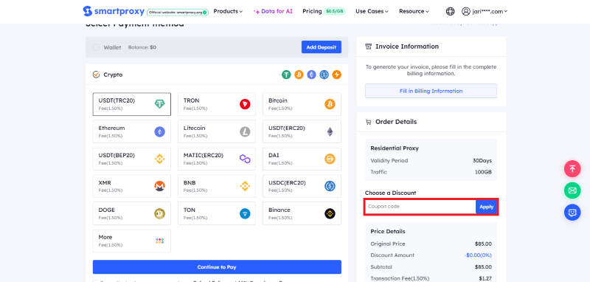590x282 pixels.
Task: Click the orange Bitcoin icon in Crypto header
Action: pyautogui.click(x=299, y=75)
